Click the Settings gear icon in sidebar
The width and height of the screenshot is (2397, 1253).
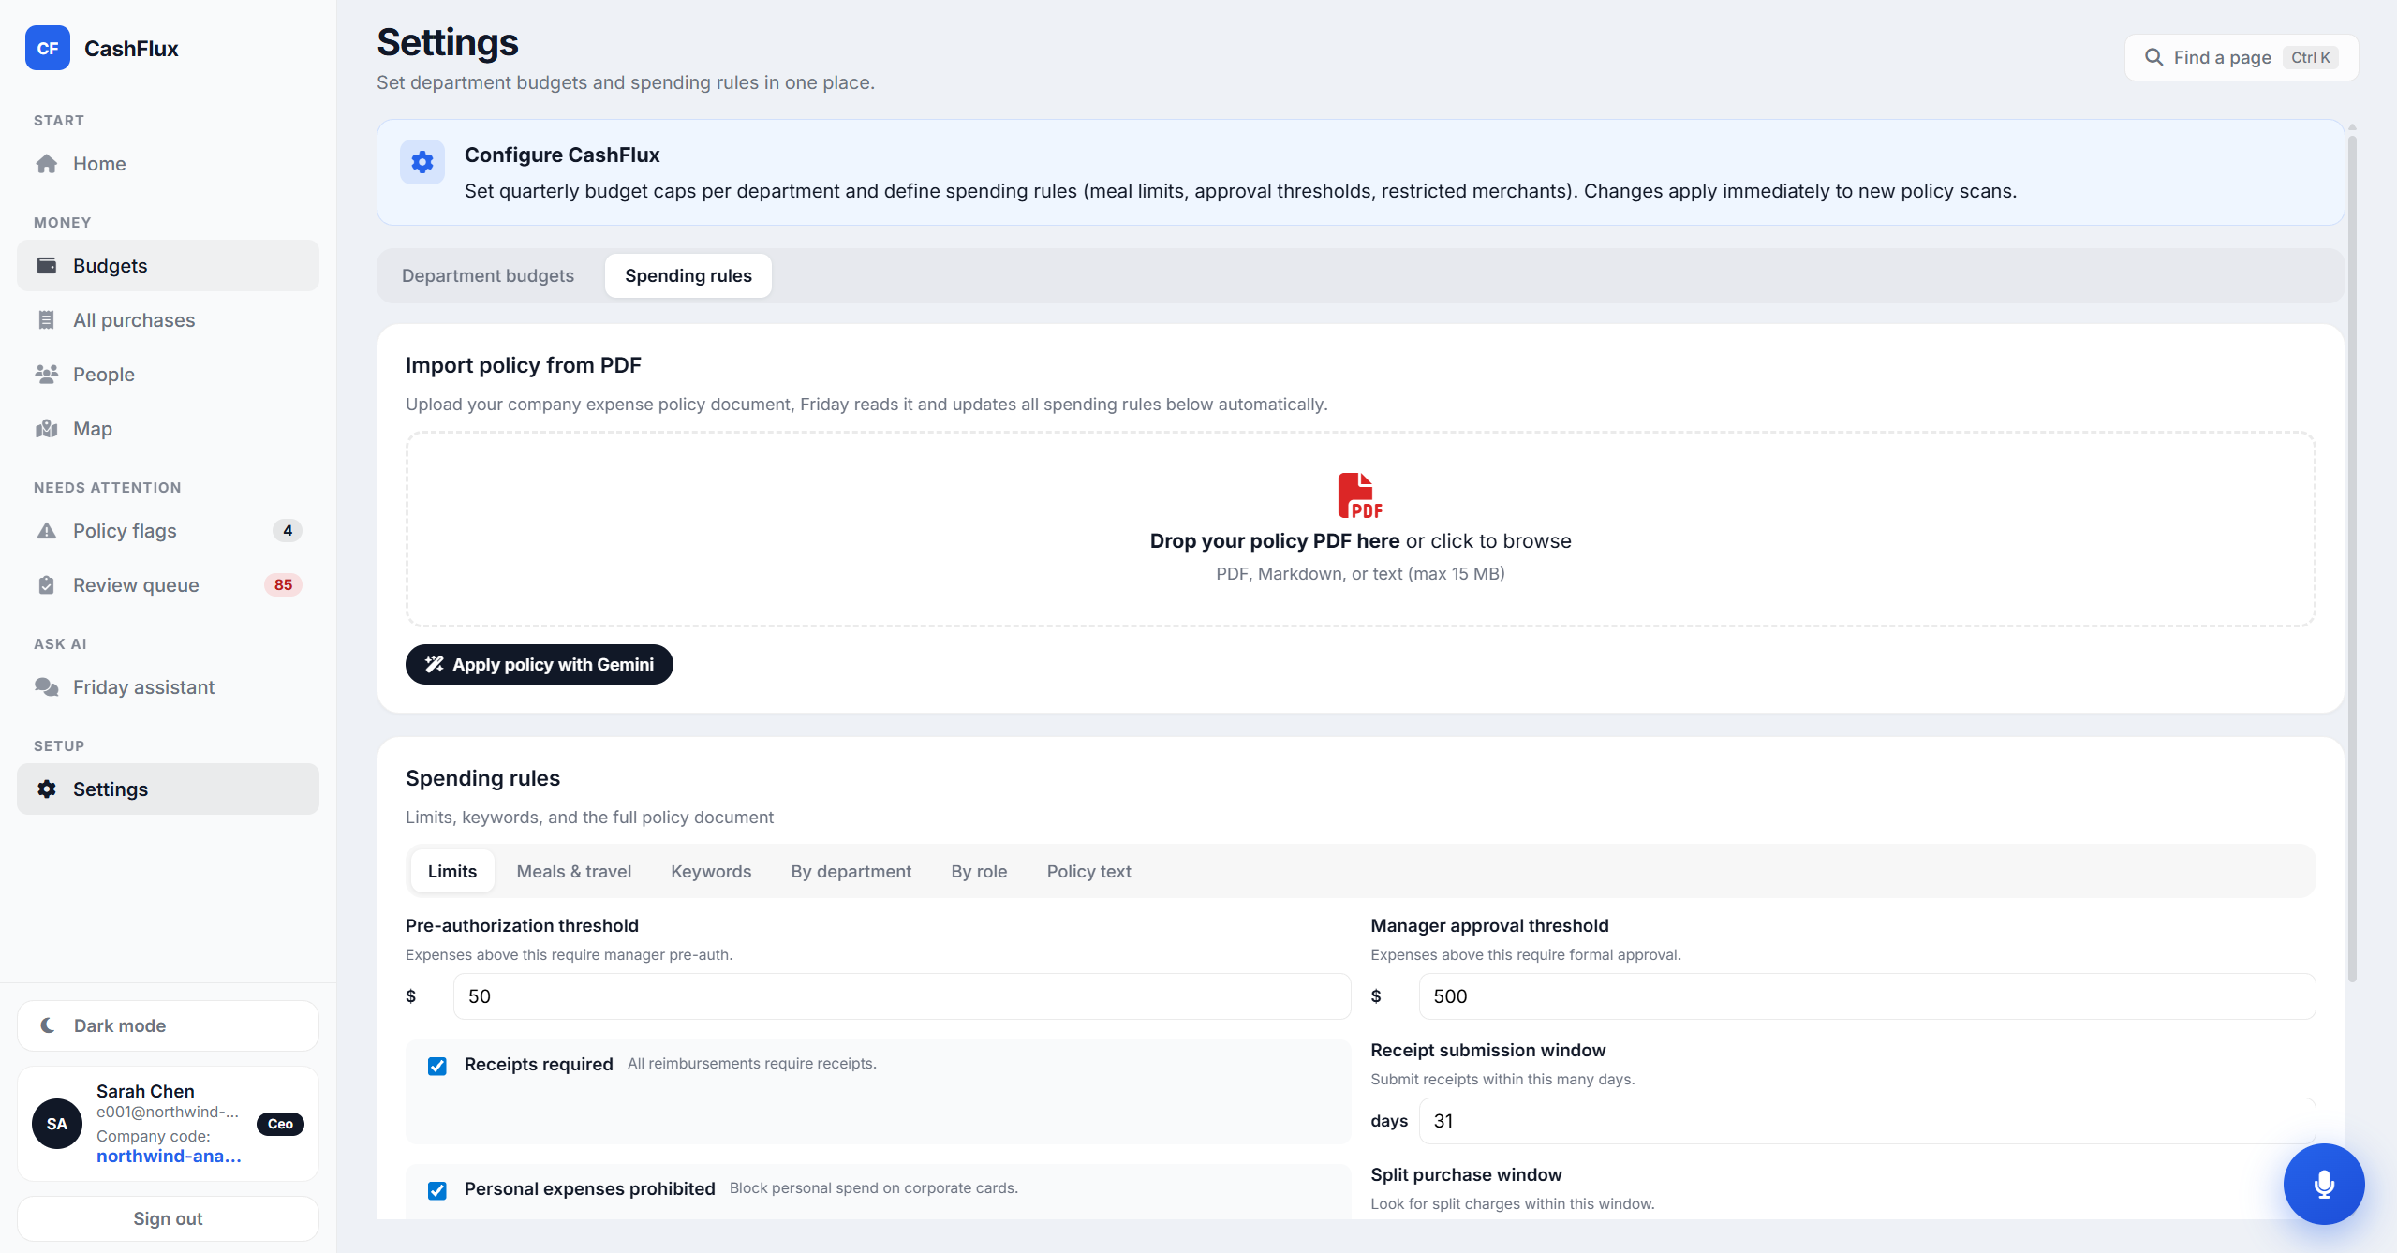(47, 789)
